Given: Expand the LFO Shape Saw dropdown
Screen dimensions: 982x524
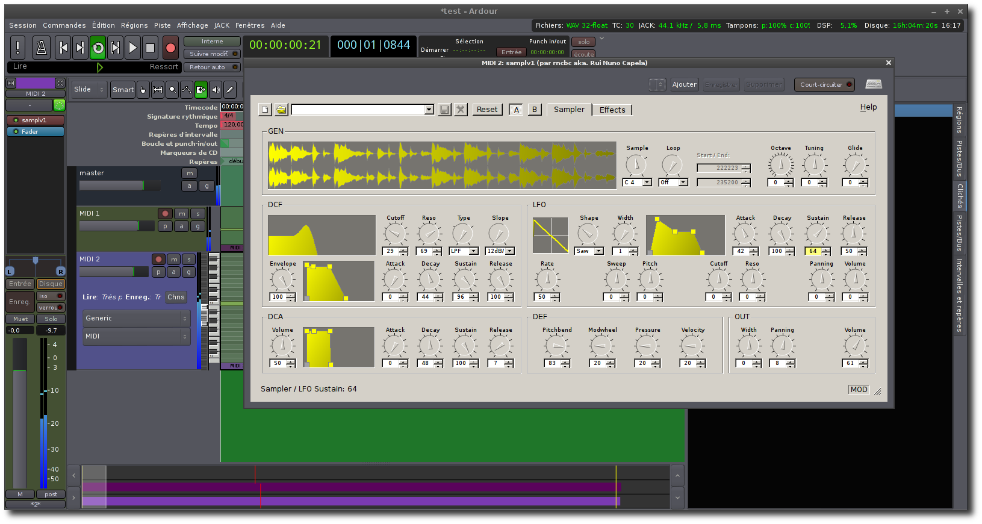Looking at the screenshot, I should click(x=589, y=251).
